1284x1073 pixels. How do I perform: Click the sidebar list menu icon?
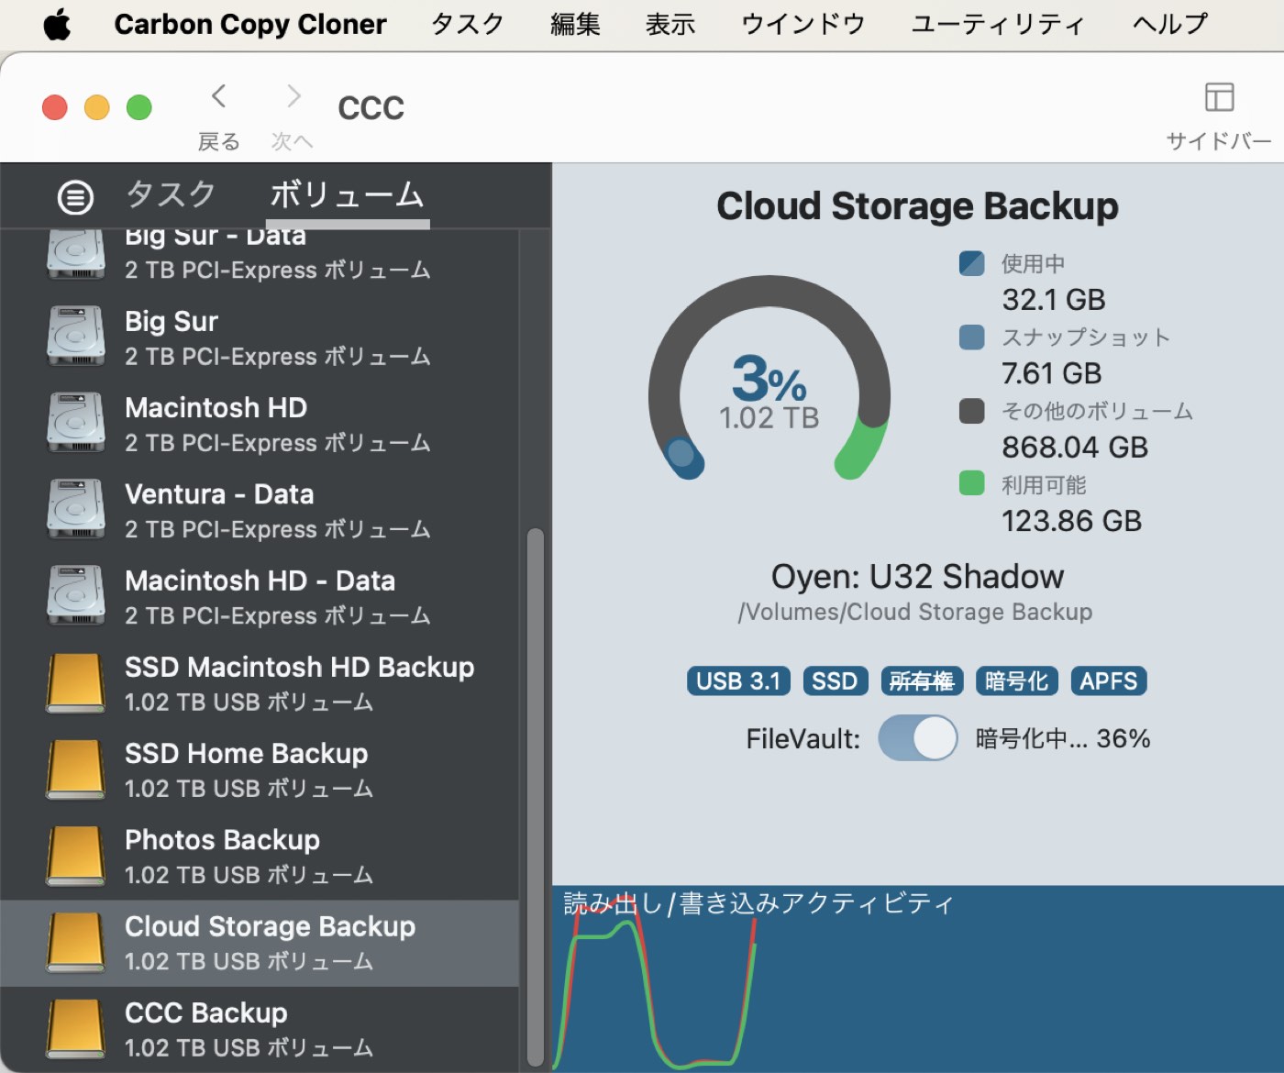coord(75,196)
